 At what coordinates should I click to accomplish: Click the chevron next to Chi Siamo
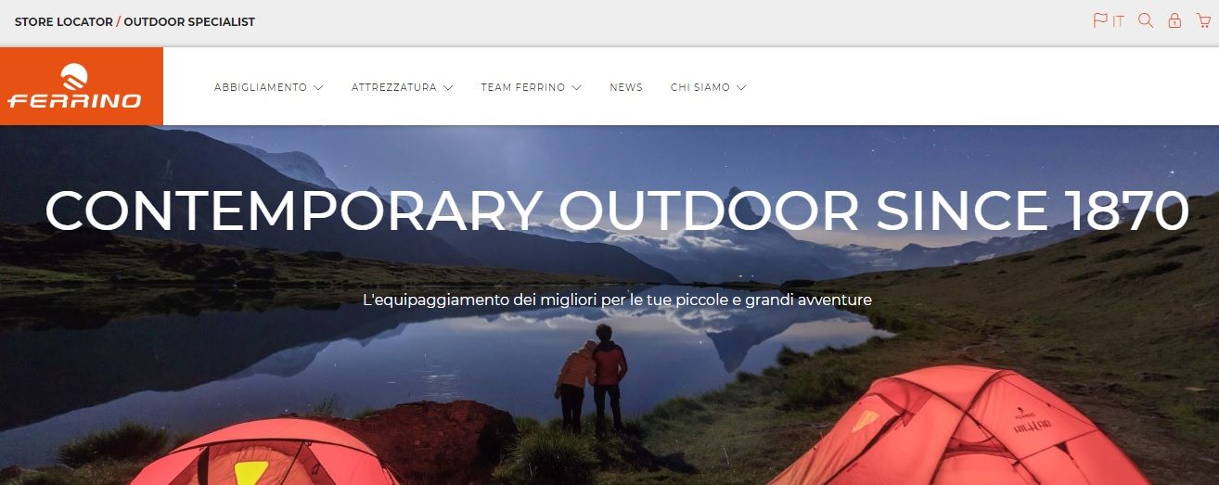point(741,87)
